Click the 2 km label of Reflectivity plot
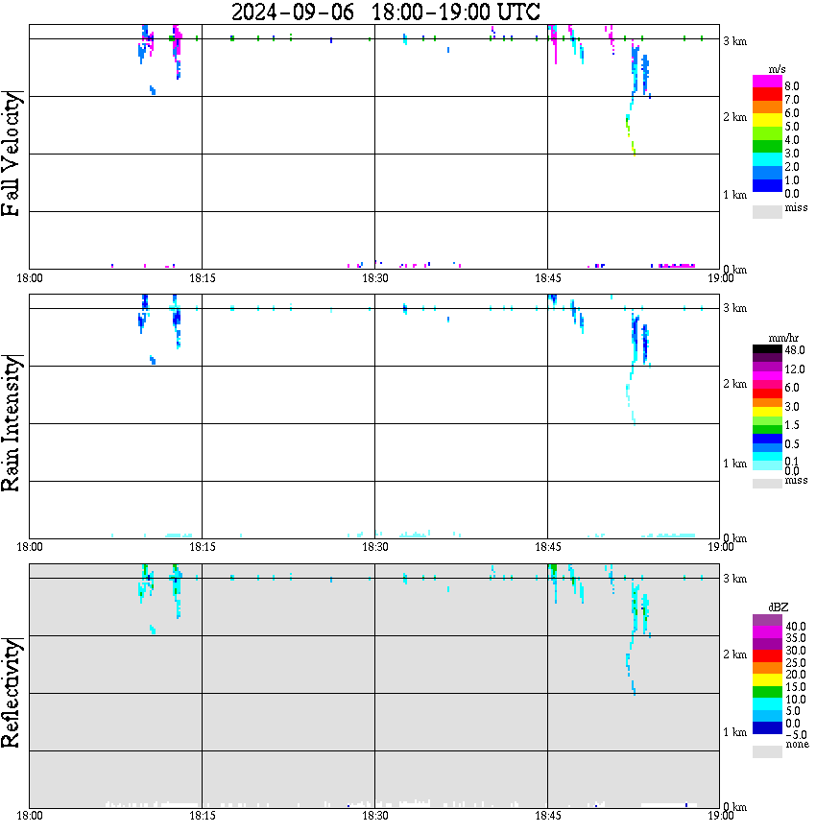Image resolution: width=816 pixels, height=833 pixels. pos(735,654)
